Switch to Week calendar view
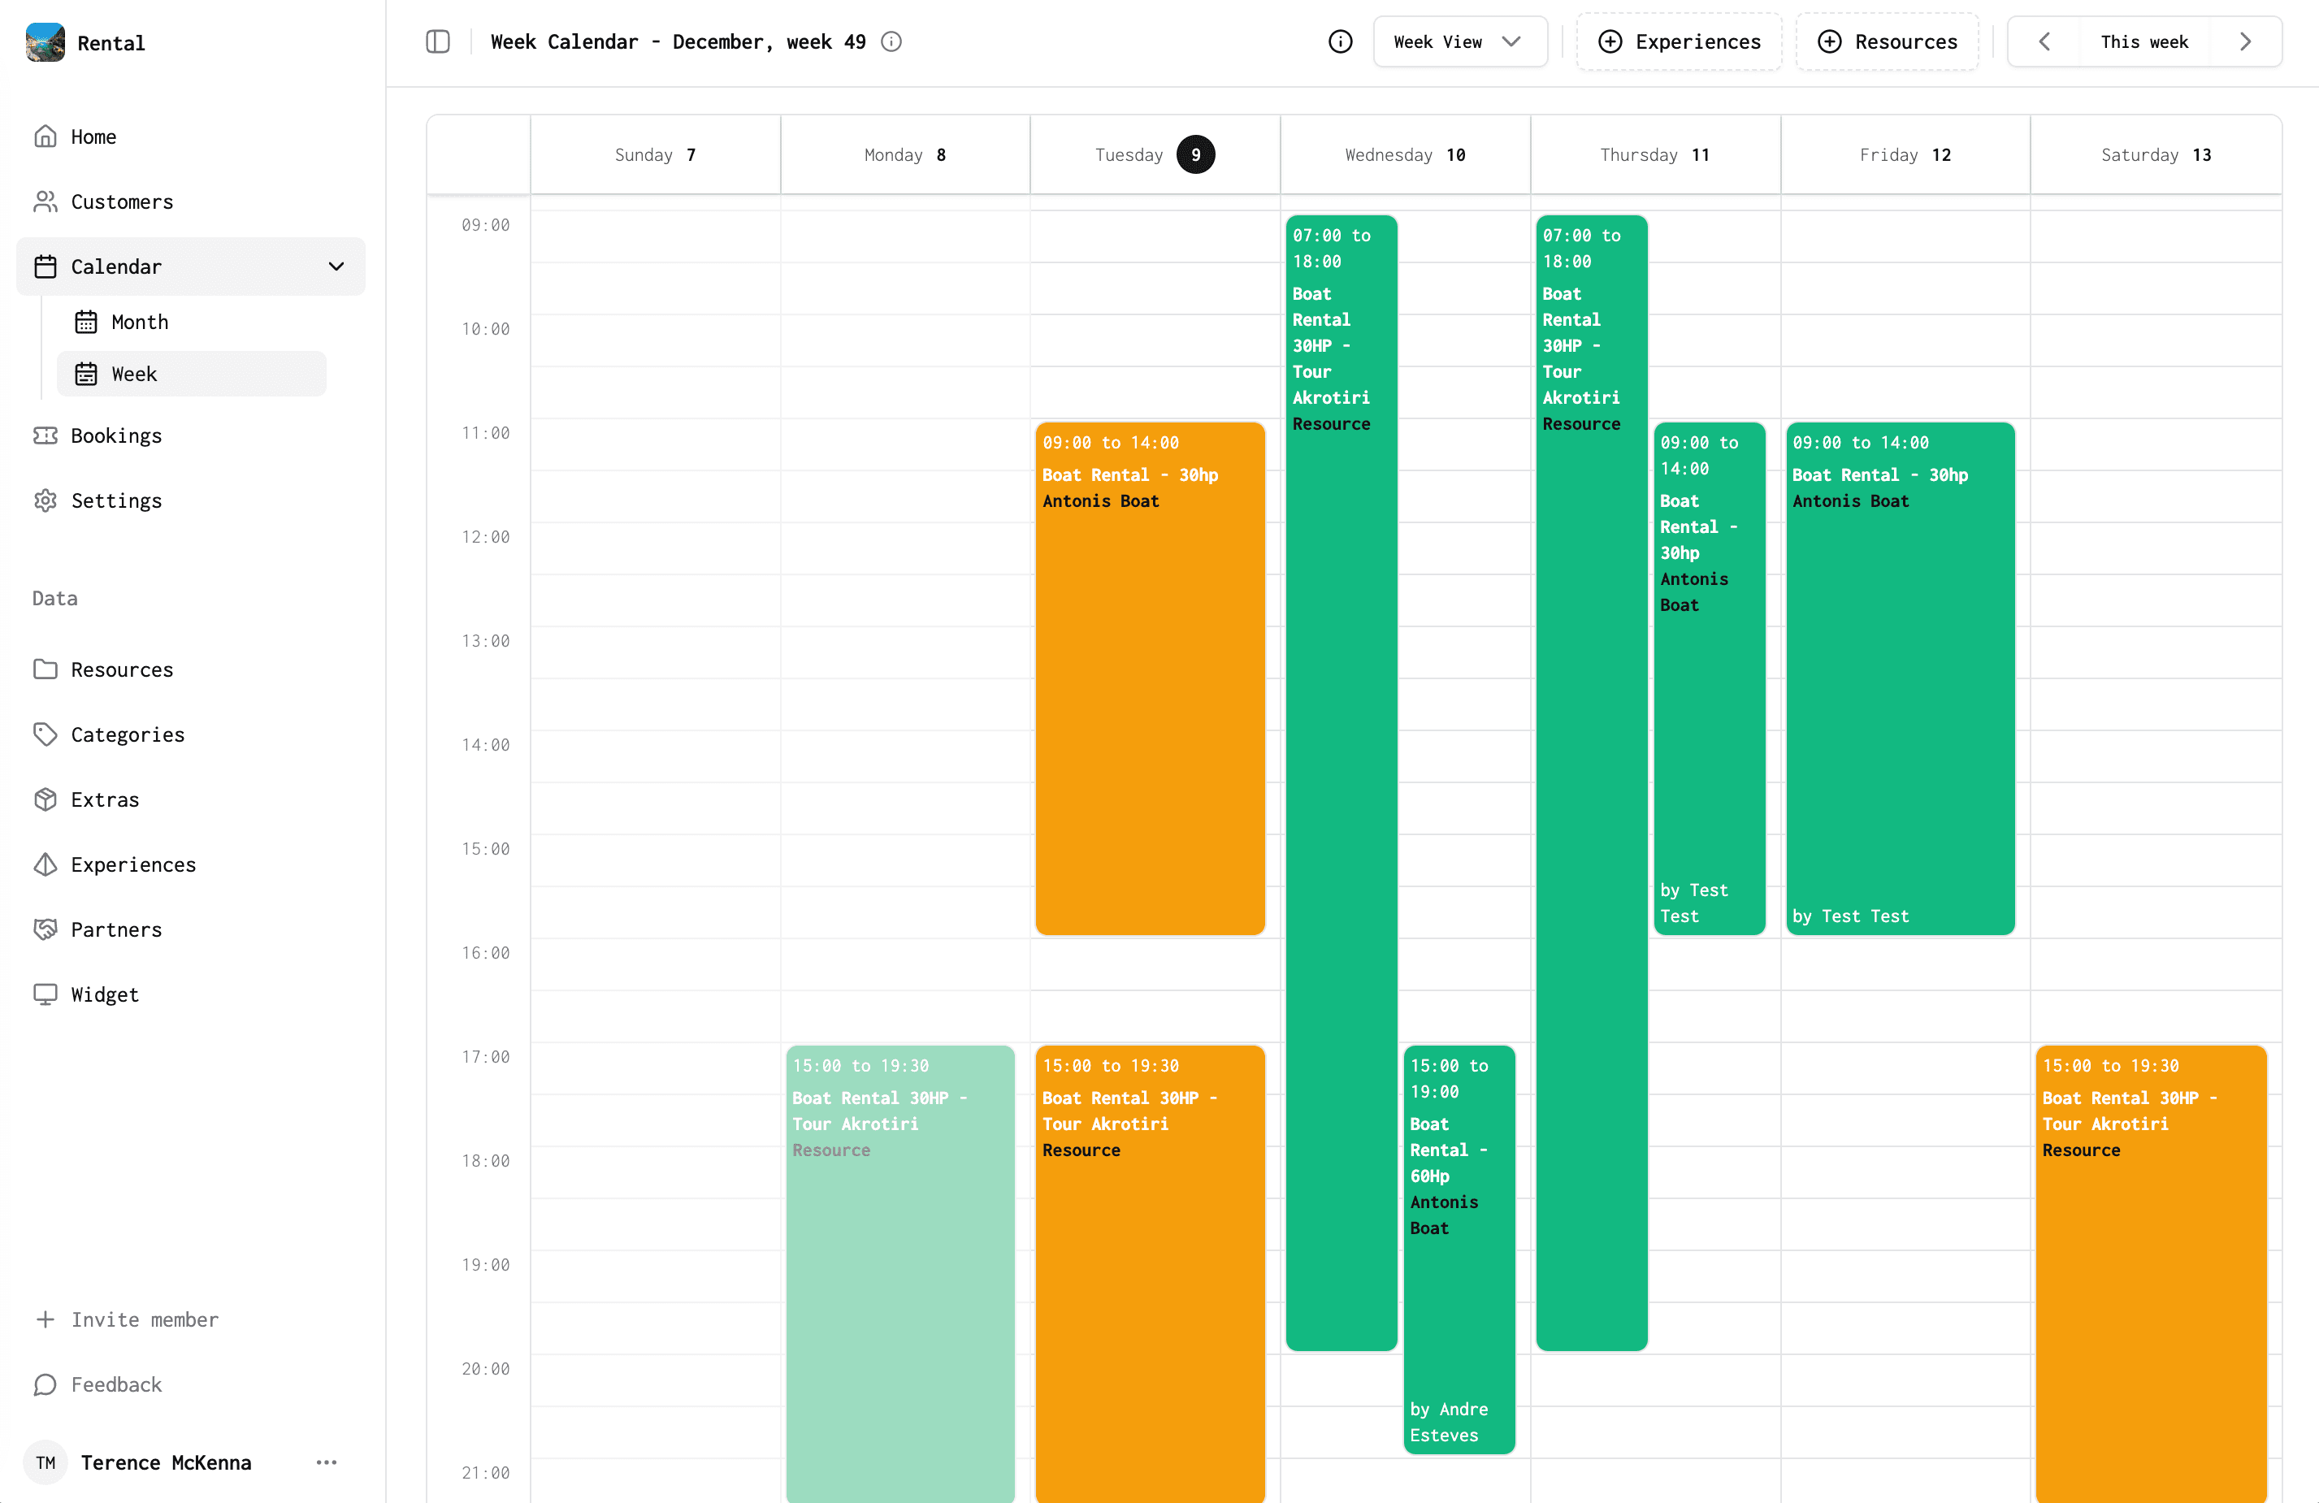The image size is (2319, 1503). click(134, 373)
